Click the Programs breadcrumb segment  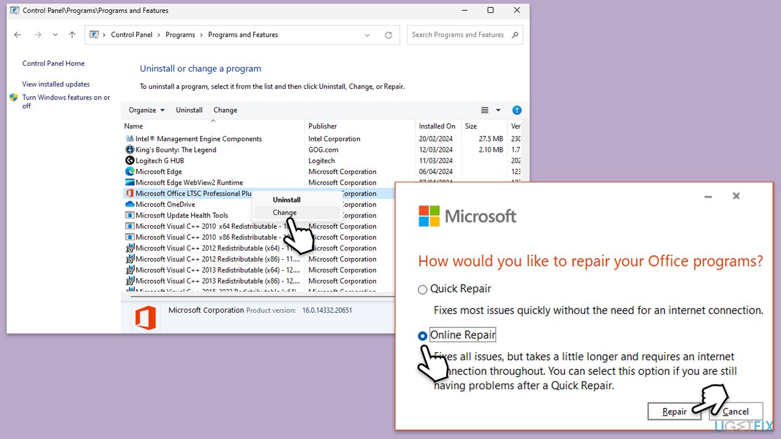[180, 35]
